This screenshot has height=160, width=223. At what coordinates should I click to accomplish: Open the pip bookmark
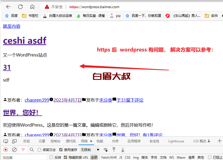[x=115, y=16]
